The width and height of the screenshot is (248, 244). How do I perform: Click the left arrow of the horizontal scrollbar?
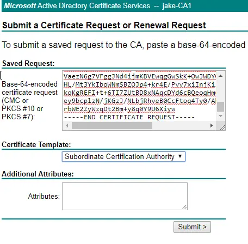click(67, 125)
